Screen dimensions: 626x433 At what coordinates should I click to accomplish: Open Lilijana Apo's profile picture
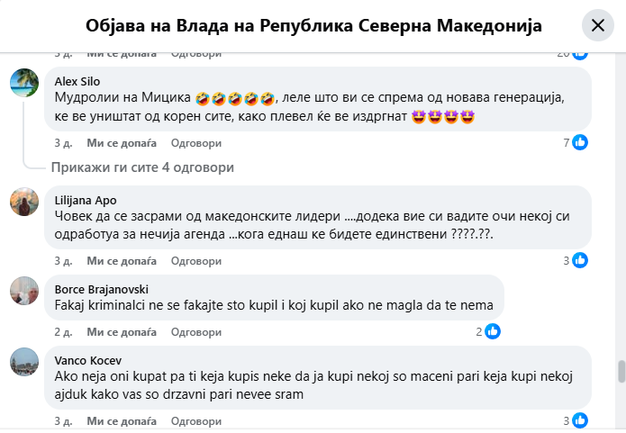pos(23,203)
